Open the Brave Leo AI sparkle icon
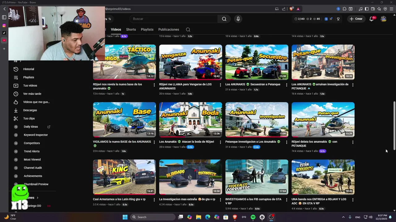 click(379, 9)
